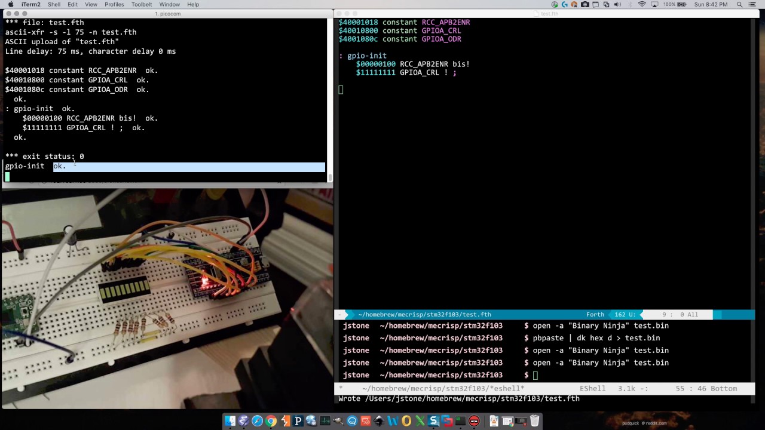765x430 pixels.
Task: Open Bluetooth status in menu bar
Action: [630, 4]
